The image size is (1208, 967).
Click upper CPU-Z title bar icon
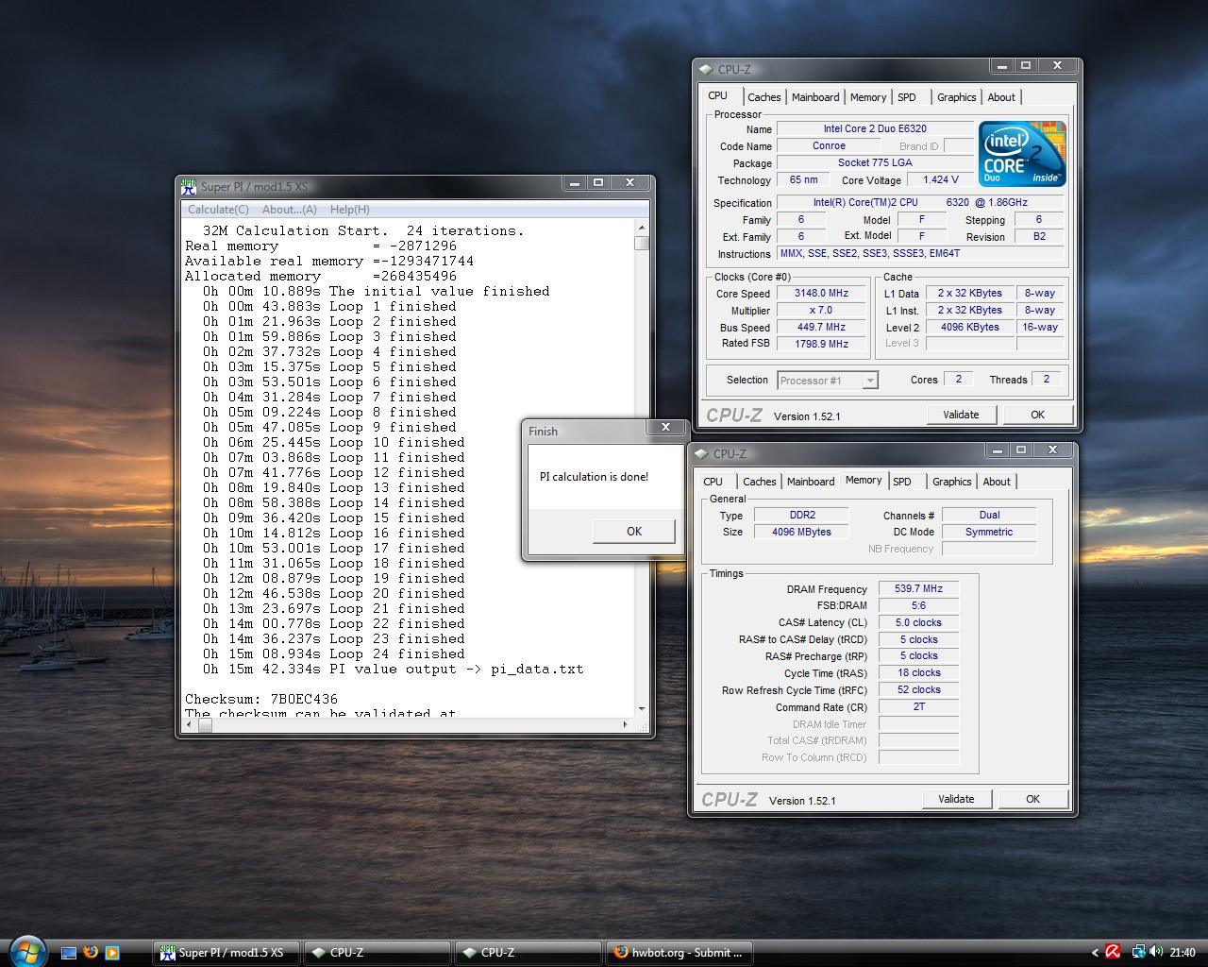706,69
